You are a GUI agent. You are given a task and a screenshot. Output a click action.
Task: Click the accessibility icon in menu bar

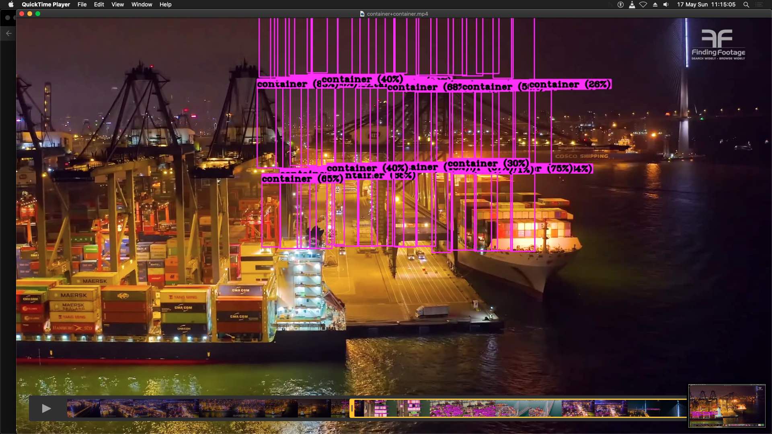tap(620, 4)
